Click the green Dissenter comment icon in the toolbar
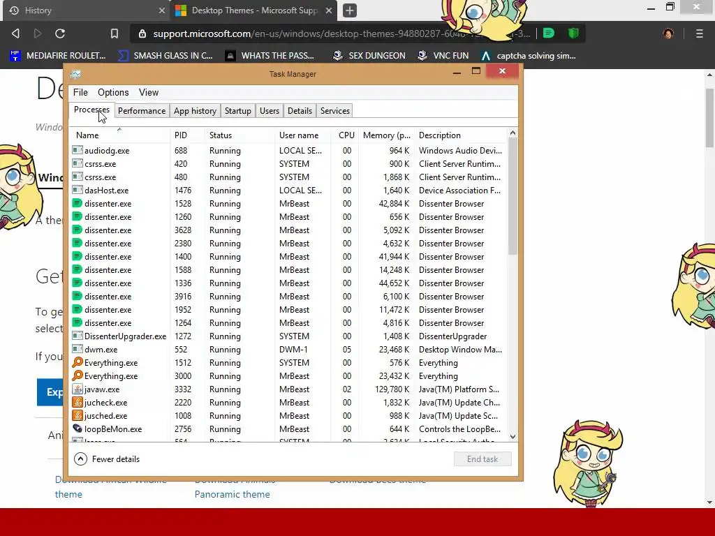This screenshot has height=536, width=715. coord(549,33)
